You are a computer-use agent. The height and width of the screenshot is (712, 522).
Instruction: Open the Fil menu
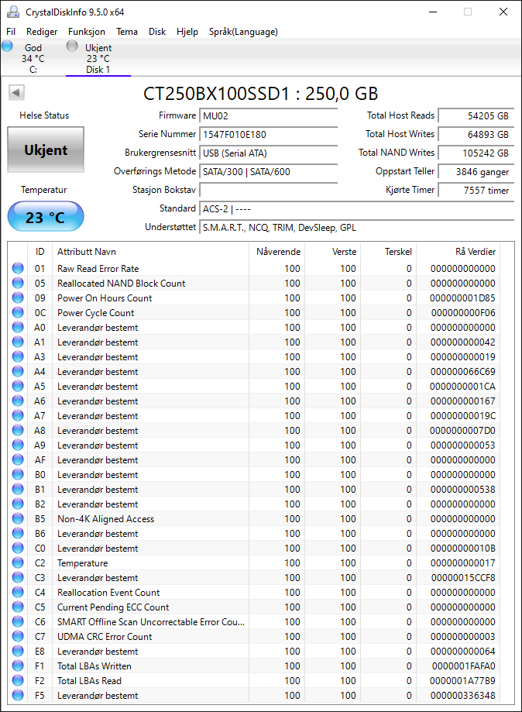[x=11, y=32]
